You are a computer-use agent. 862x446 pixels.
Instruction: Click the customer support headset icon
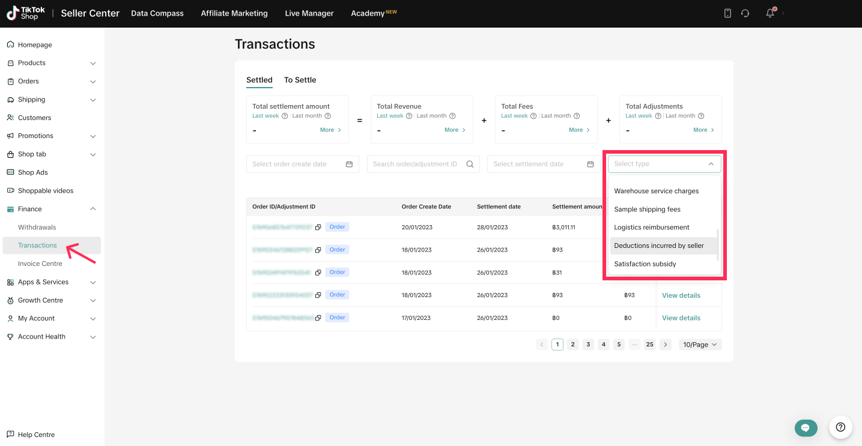(745, 13)
